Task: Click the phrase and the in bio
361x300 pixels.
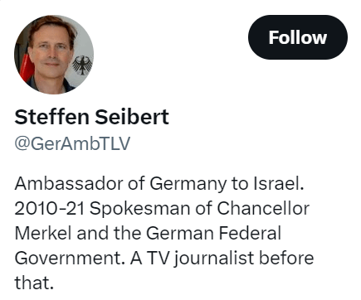Action: pos(109,233)
